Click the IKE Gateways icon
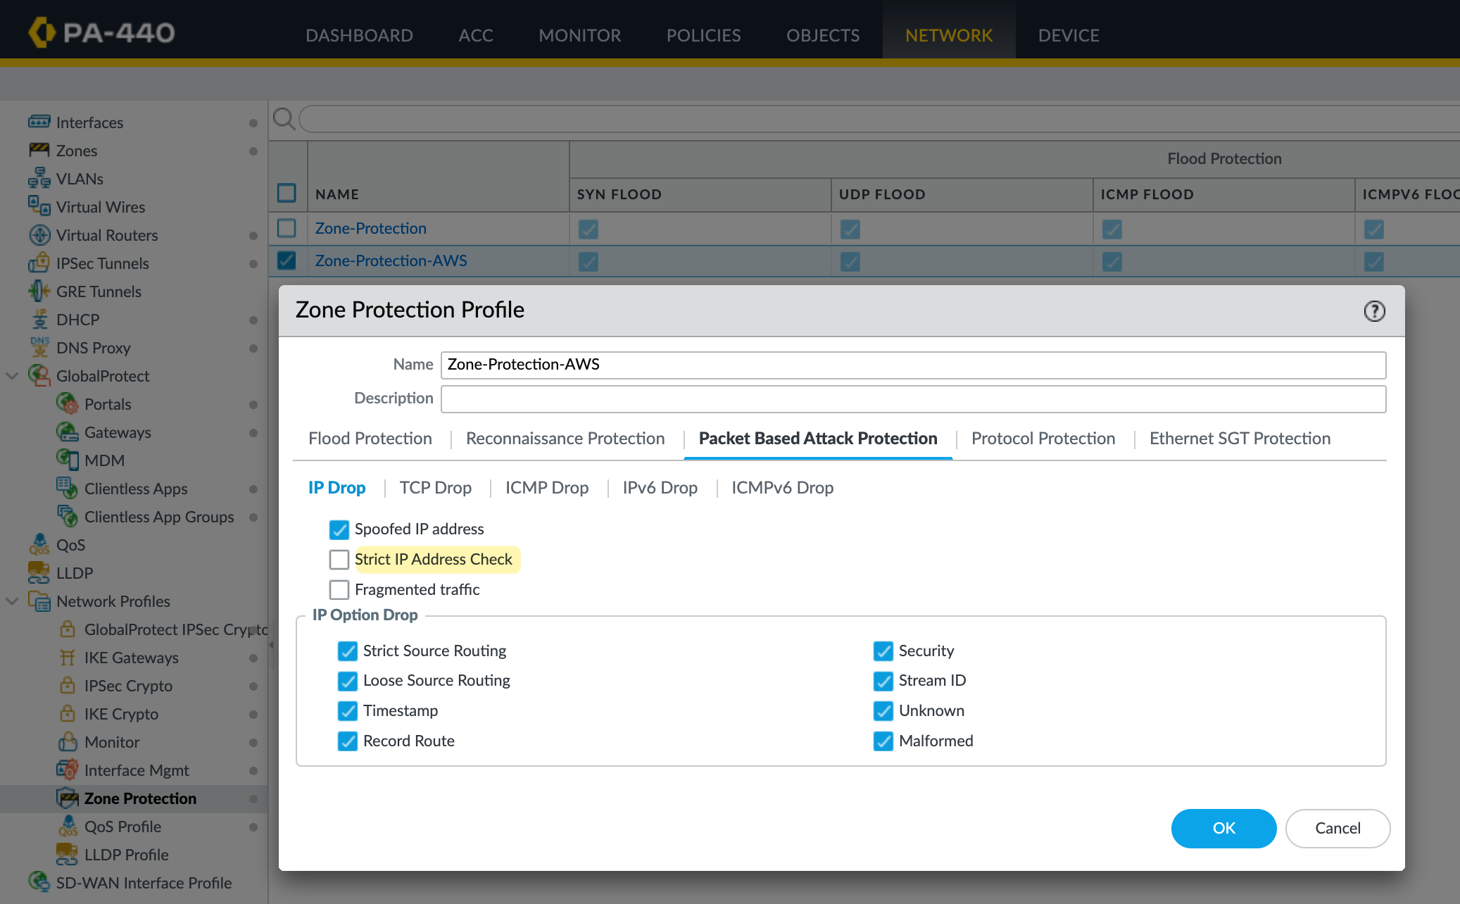The image size is (1460, 904). pyautogui.click(x=67, y=657)
